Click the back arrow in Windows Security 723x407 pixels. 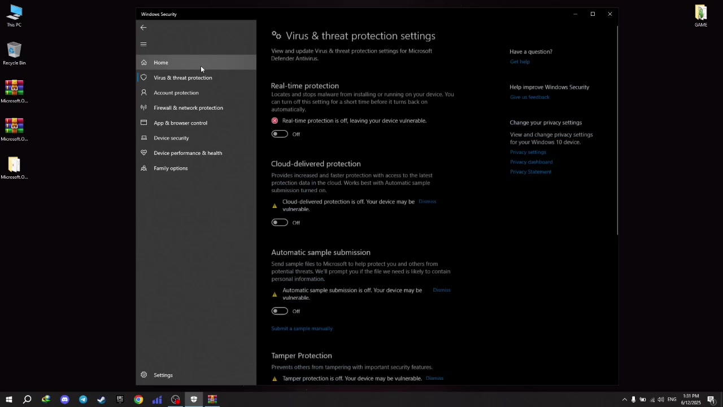coord(143,27)
